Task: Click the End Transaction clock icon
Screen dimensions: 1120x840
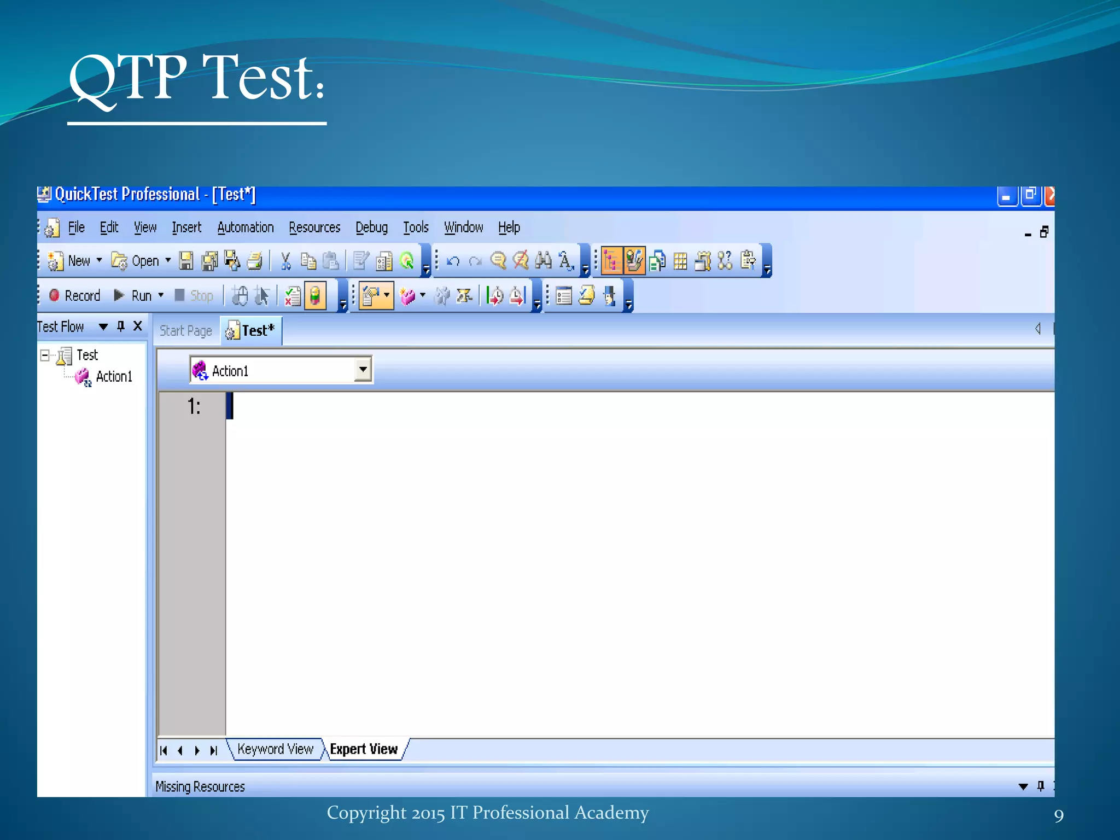Action: (518, 296)
